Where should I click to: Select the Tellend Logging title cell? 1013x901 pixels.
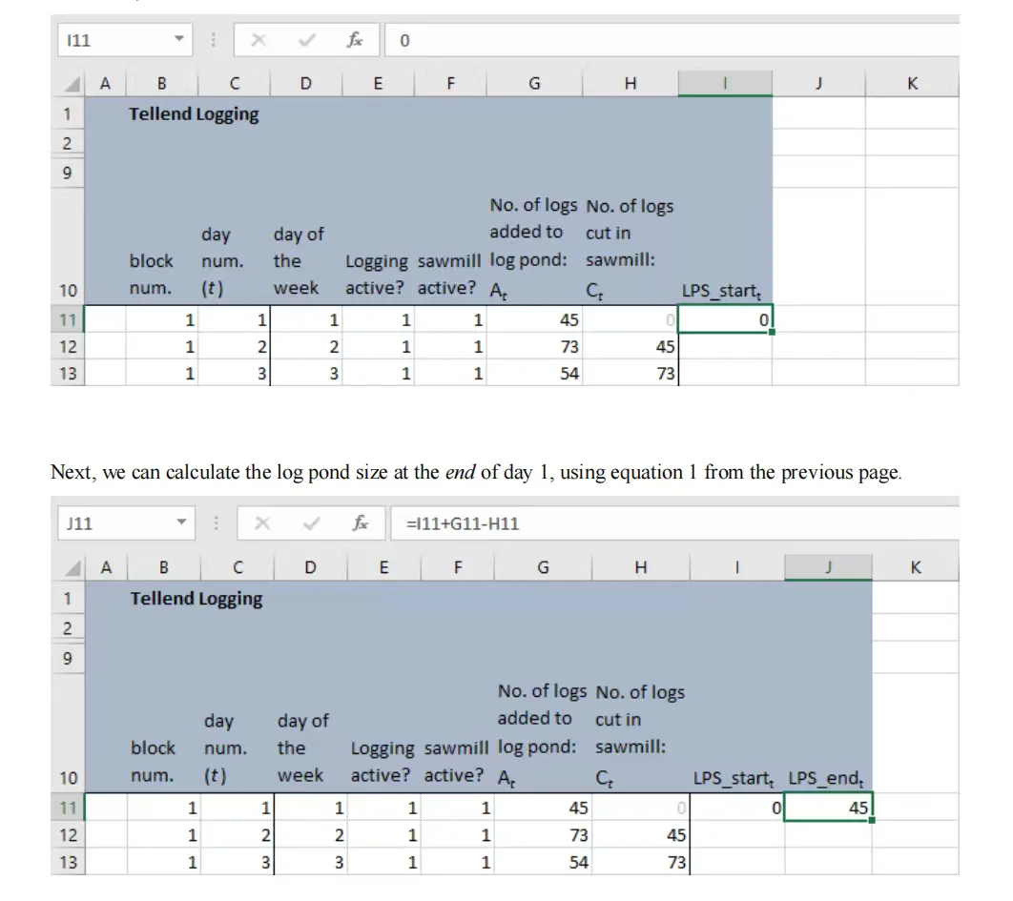coord(161,113)
